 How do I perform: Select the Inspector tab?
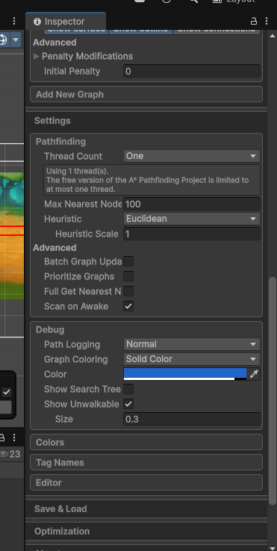click(x=66, y=22)
